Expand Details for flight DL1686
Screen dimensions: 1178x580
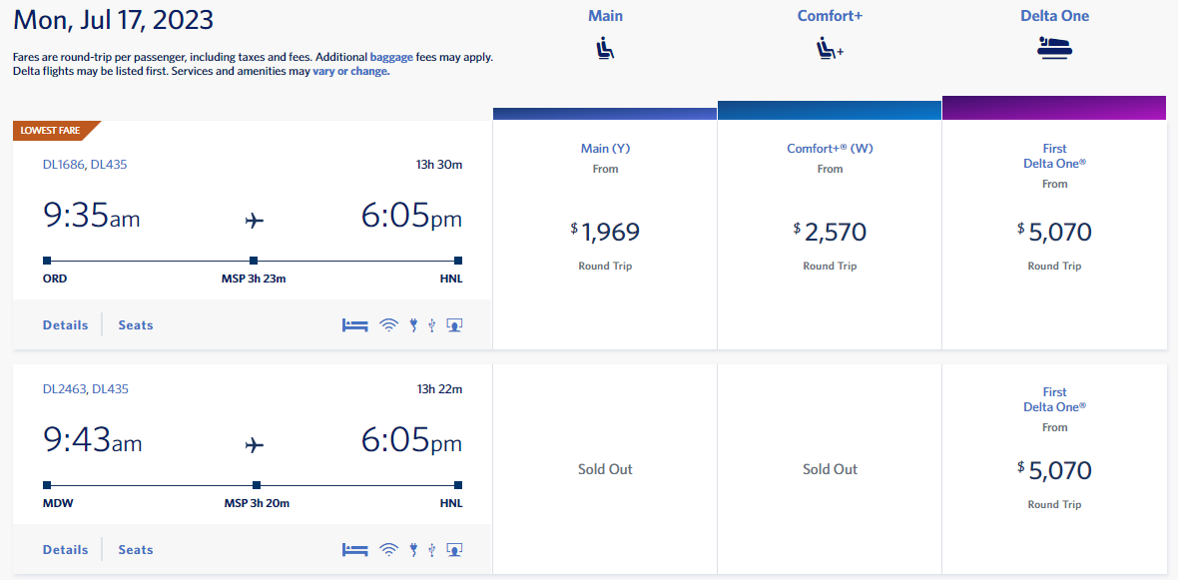pyautogui.click(x=65, y=324)
